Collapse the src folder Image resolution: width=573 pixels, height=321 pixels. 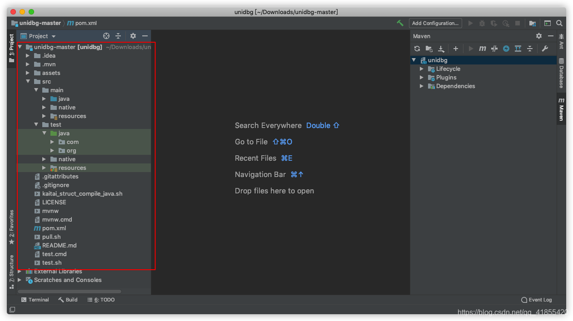pos(28,81)
